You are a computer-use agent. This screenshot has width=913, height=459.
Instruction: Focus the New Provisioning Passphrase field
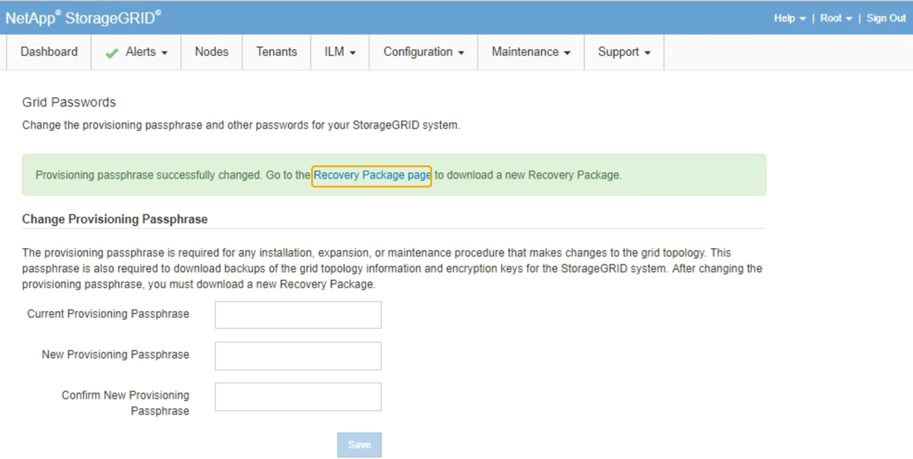298,356
